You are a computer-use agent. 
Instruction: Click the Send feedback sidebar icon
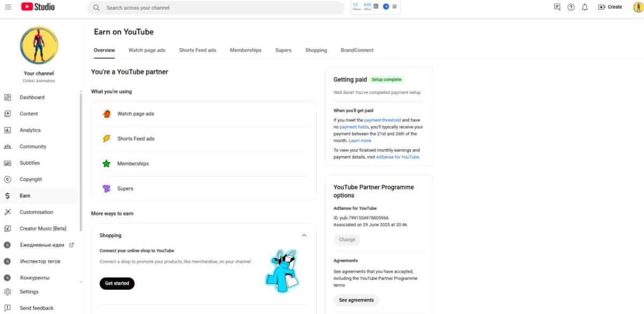pyautogui.click(x=8, y=308)
